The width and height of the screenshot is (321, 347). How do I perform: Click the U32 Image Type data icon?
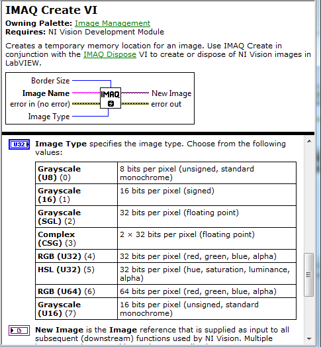click(x=19, y=144)
